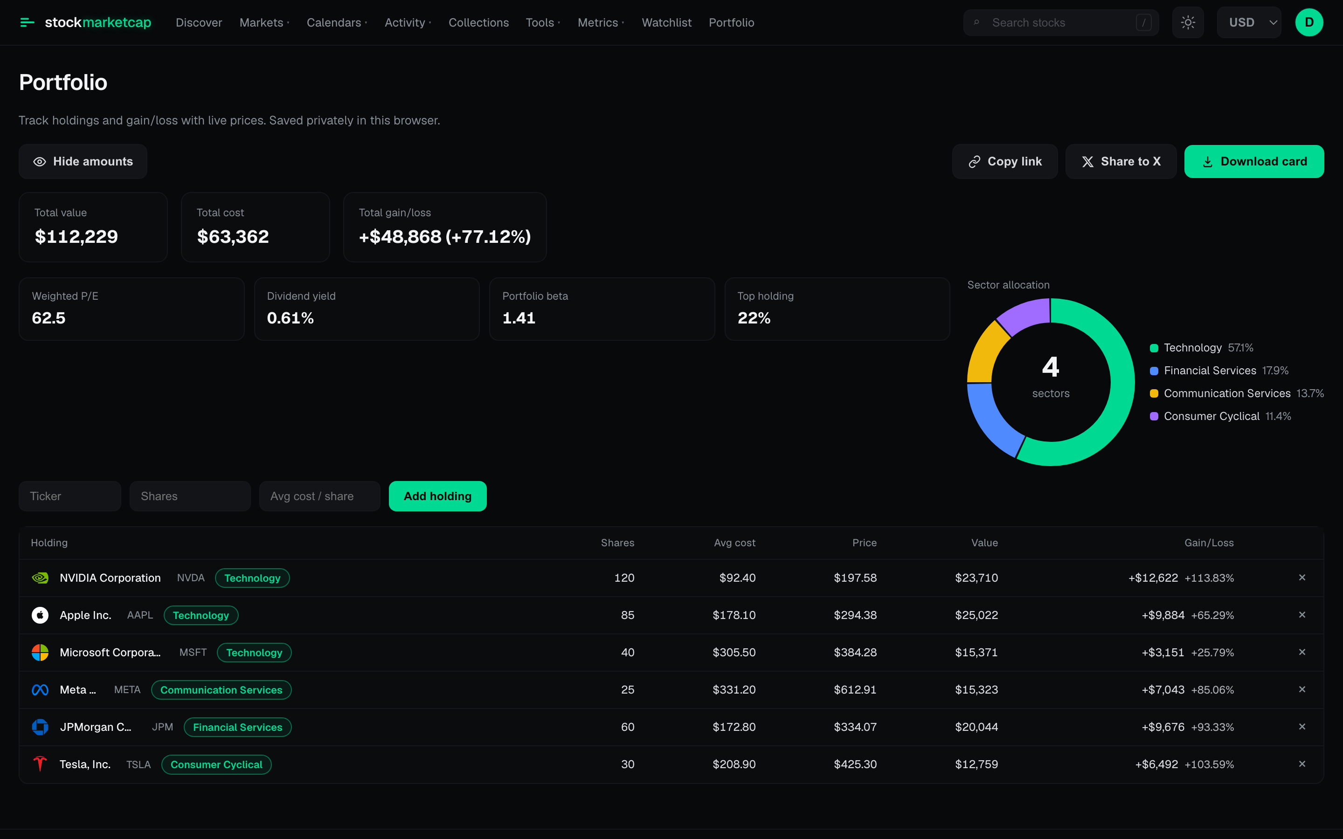Click the Microsoft logo icon

[40, 652]
